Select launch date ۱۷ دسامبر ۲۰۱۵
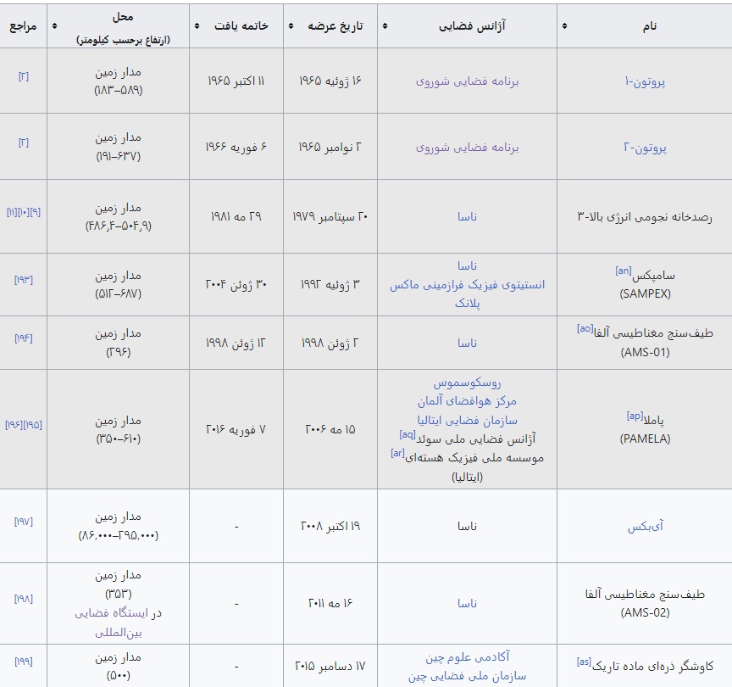Screen dimensions: 732x687 click(x=330, y=667)
